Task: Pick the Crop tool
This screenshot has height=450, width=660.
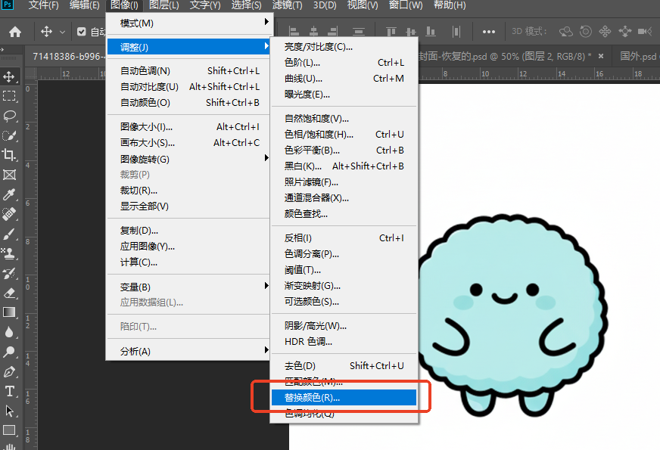Action: pyautogui.click(x=10, y=155)
